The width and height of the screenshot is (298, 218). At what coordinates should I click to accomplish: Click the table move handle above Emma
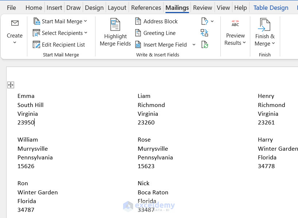(x=11, y=85)
